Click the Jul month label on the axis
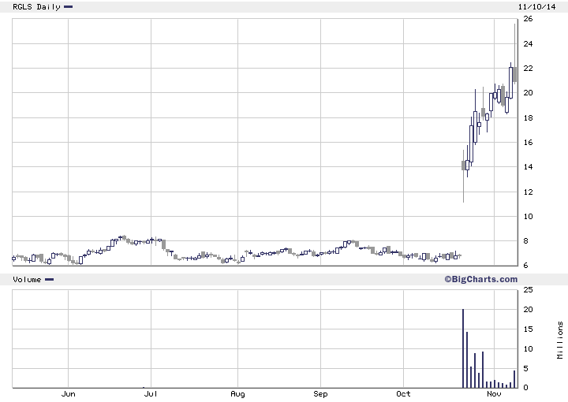Screen dimensions: 568x402 tap(151, 393)
